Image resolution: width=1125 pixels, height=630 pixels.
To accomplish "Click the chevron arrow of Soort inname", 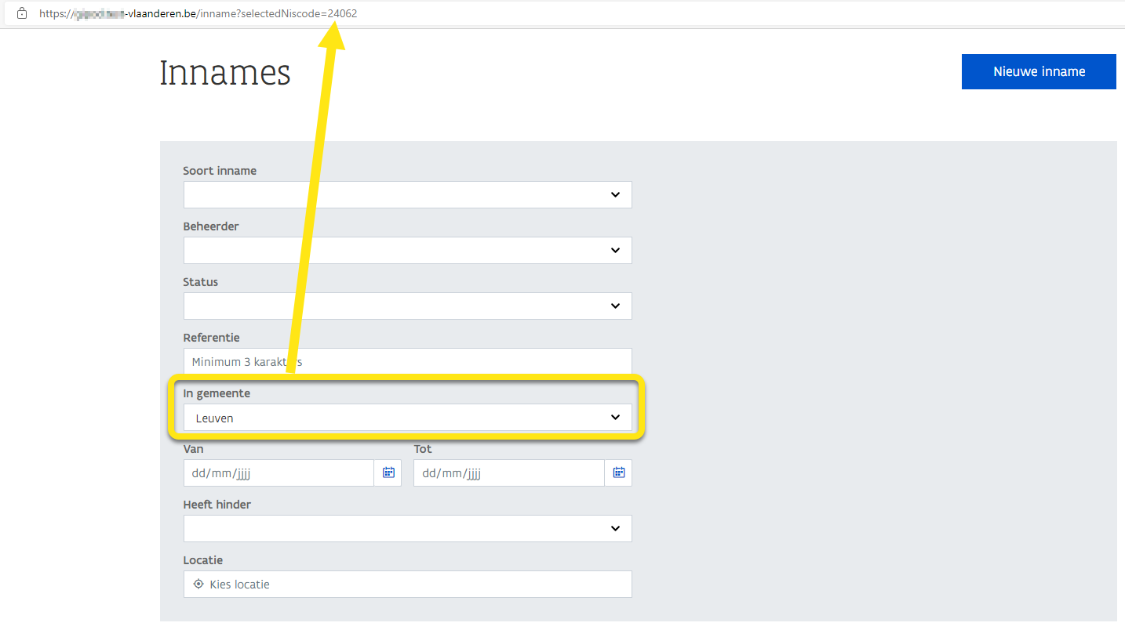I will 615,195.
